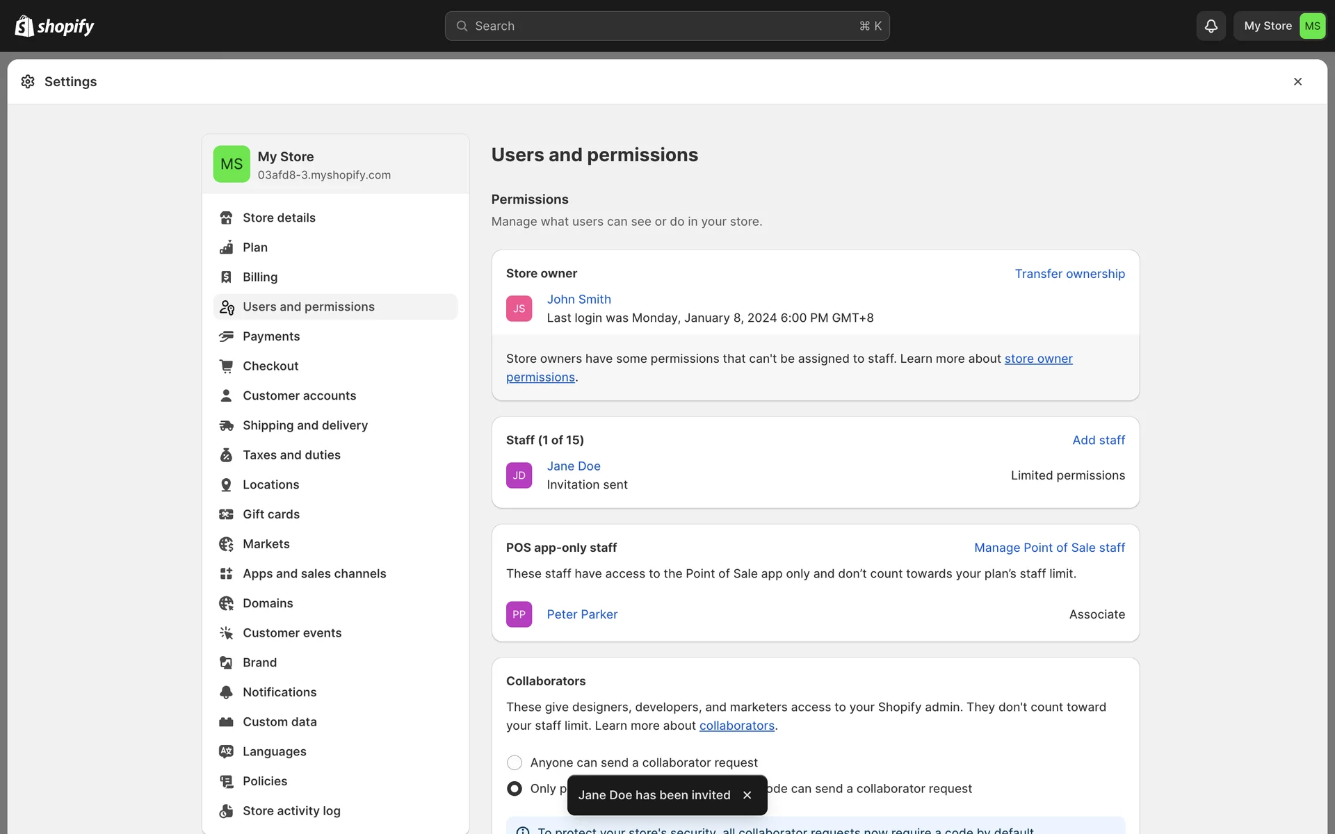Screen dimensions: 1335x834
Task: Select the Only people with code option
Action: tap(515, 788)
